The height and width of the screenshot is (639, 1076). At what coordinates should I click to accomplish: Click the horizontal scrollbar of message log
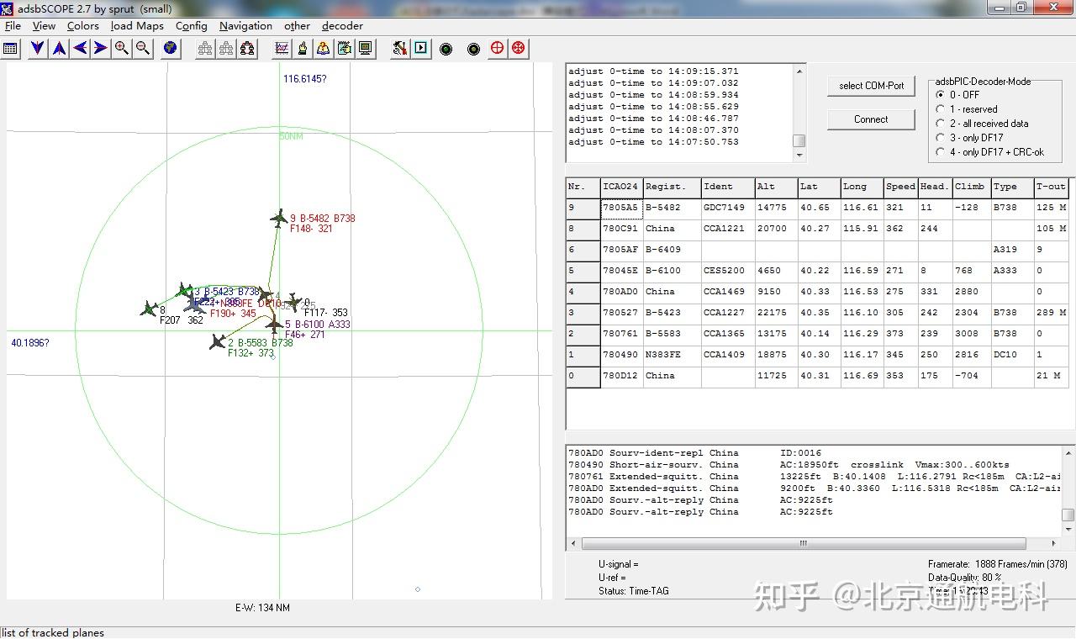coord(803,544)
